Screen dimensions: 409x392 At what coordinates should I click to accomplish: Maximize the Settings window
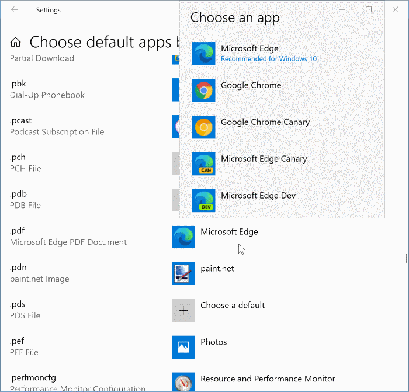tap(369, 10)
